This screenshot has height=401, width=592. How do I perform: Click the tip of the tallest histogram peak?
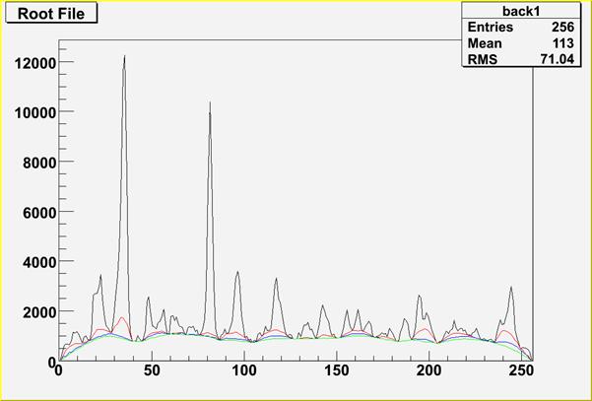pyautogui.click(x=125, y=56)
